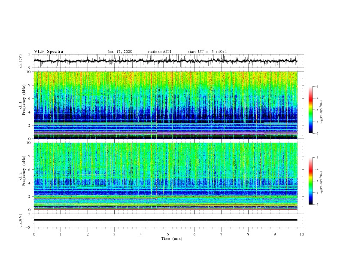Image resolution: width=340 pixels, height=263 pixels.
Task: Click time axis tick label "4"
Action: tap(141, 234)
